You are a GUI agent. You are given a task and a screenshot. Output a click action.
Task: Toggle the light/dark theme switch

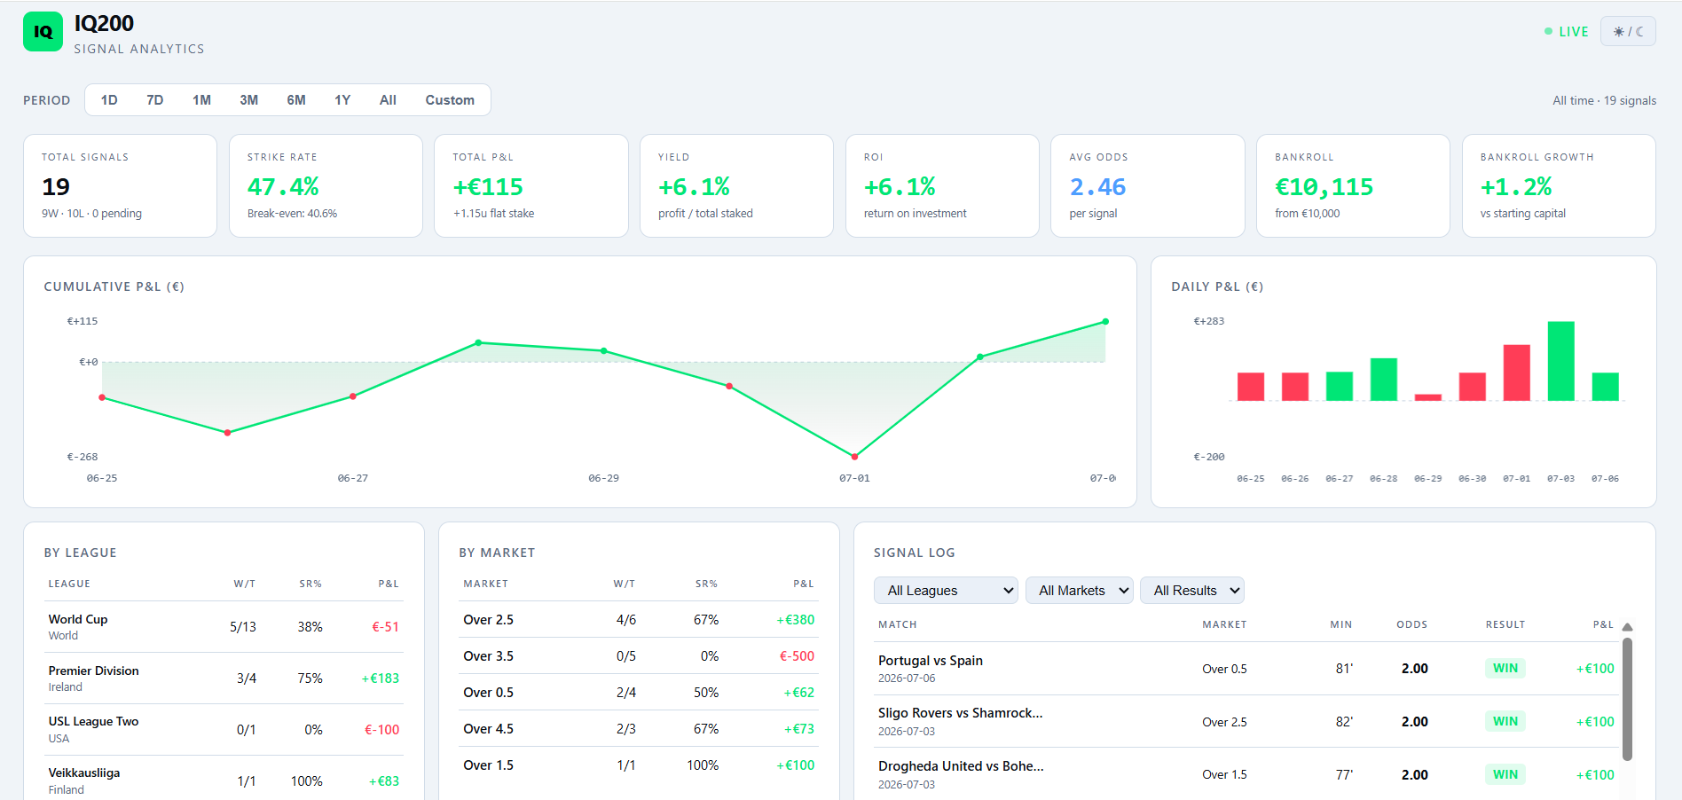1628,31
